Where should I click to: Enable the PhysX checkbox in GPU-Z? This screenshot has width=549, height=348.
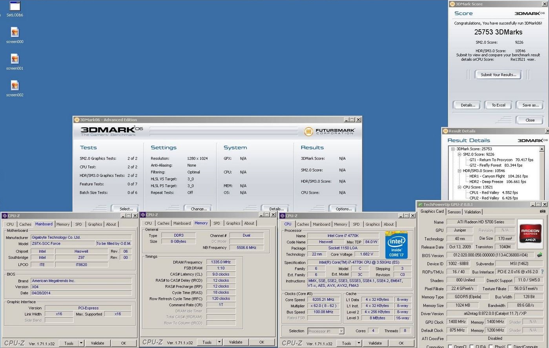tap(491, 346)
